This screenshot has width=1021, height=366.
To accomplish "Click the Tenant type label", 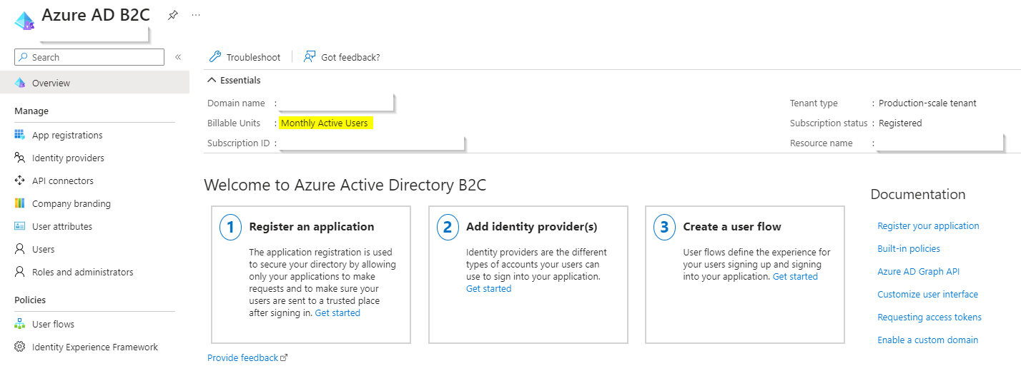I will 814,103.
